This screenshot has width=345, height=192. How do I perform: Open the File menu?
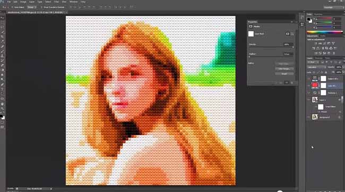(9, 2)
